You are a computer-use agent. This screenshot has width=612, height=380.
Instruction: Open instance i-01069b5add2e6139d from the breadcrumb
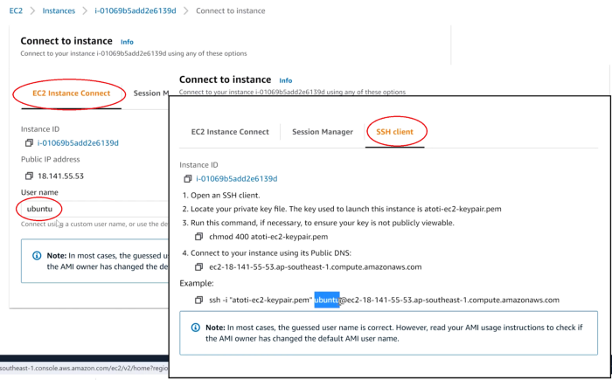(136, 11)
